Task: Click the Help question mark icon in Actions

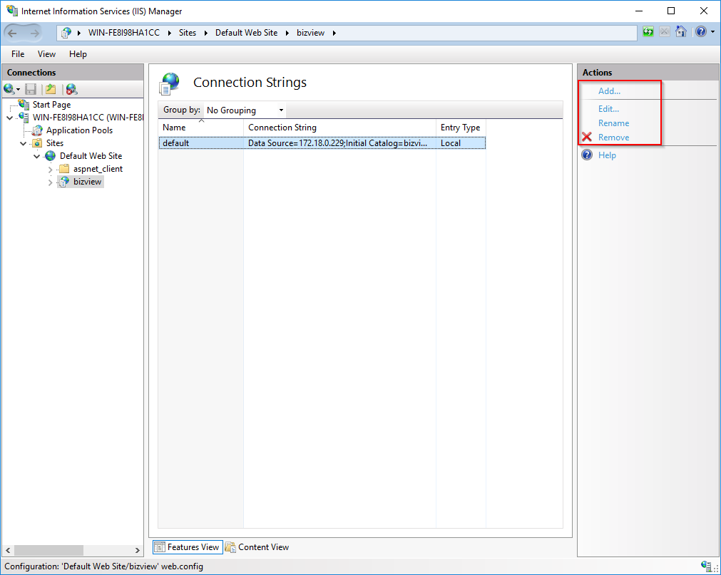Action: (587, 155)
